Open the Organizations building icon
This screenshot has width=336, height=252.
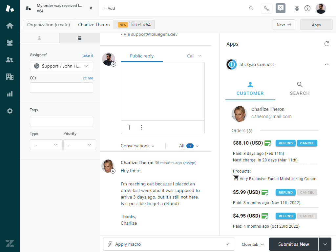click(x=10, y=77)
